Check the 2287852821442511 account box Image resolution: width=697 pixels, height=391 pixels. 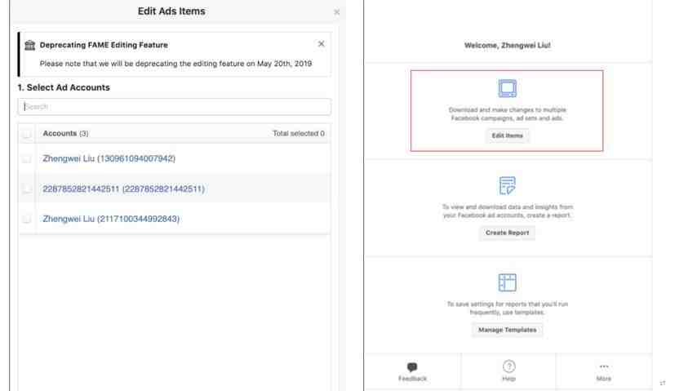click(27, 189)
